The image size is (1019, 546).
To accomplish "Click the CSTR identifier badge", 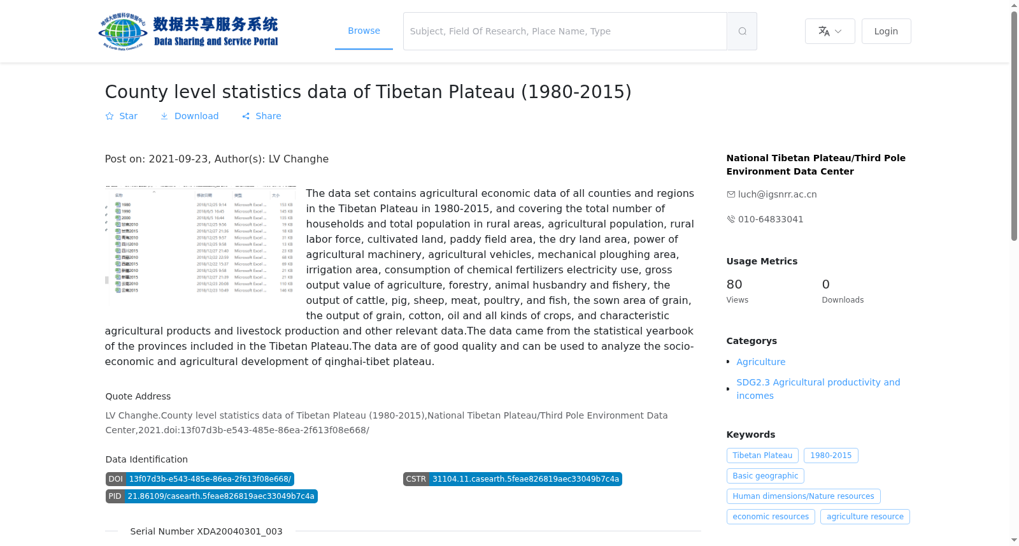I will (512, 479).
